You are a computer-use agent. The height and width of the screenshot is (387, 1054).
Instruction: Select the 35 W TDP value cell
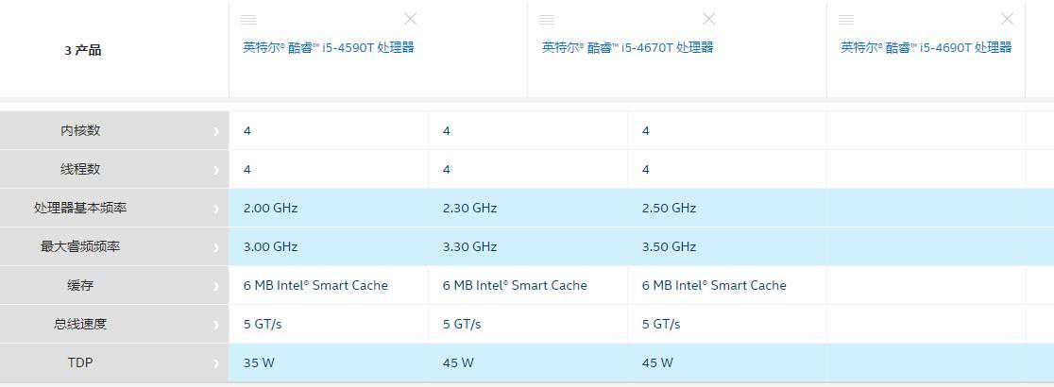coord(258,362)
